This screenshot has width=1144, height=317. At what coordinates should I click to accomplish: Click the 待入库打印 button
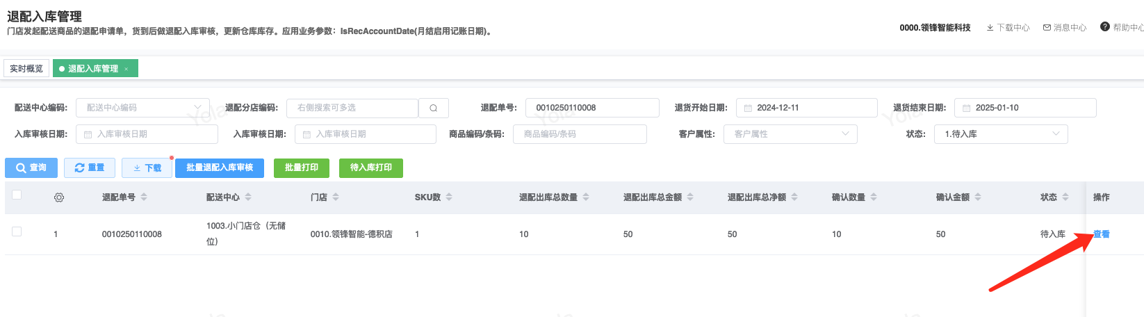[x=371, y=168]
